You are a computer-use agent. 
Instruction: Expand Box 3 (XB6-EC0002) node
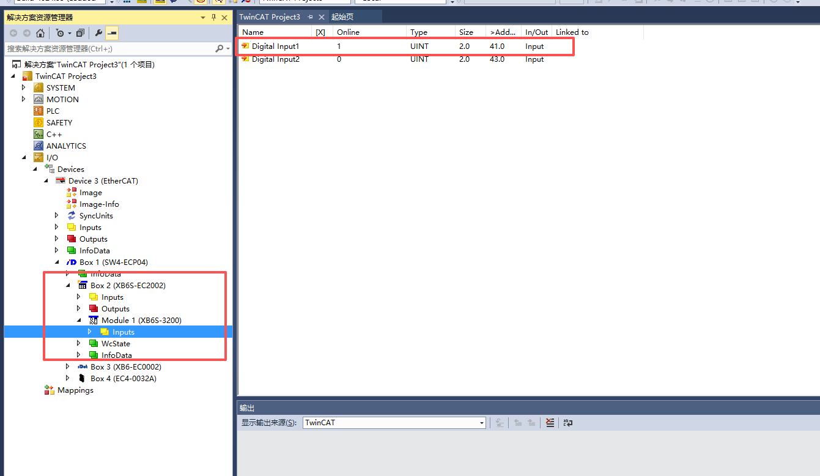[x=67, y=367]
